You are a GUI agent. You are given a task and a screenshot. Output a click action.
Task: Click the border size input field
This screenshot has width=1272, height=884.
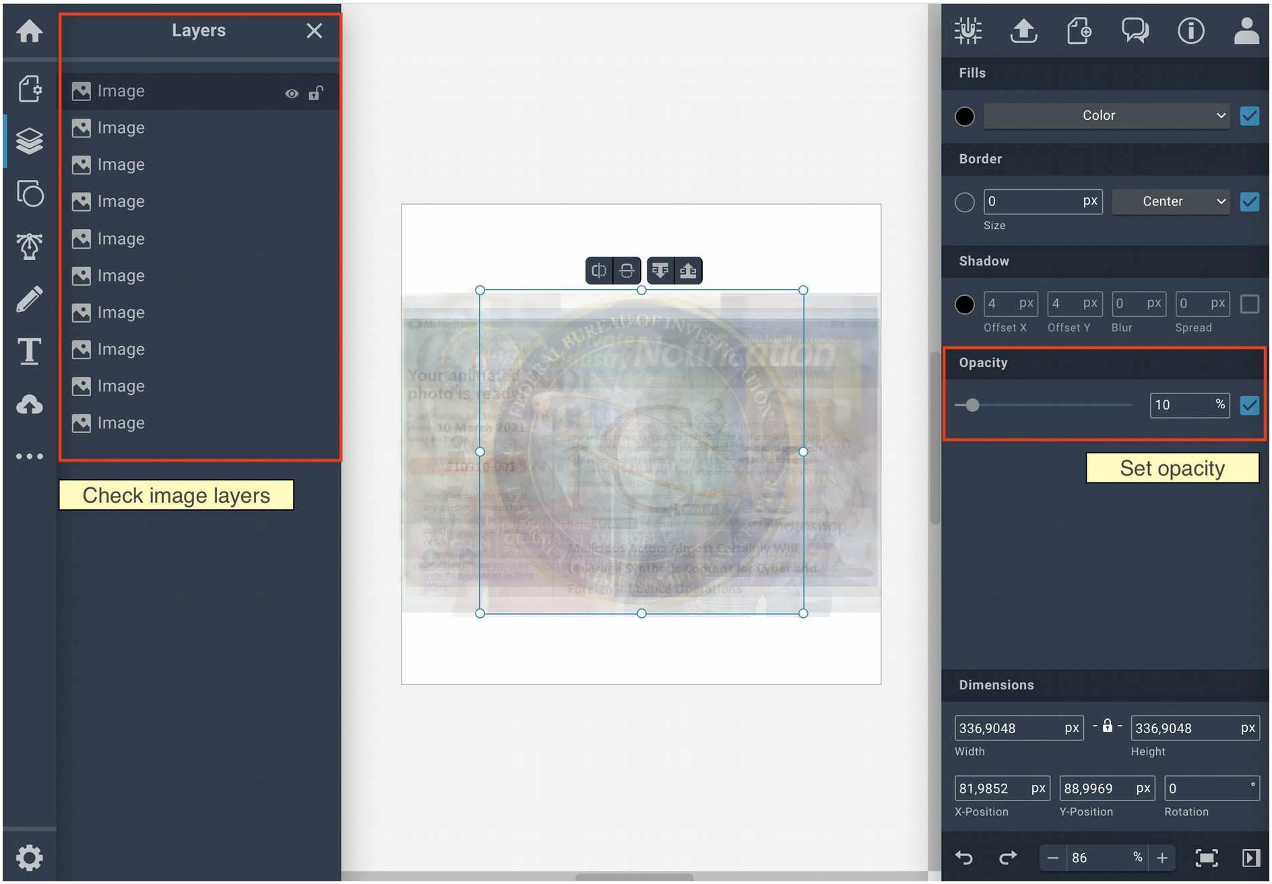point(1043,201)
